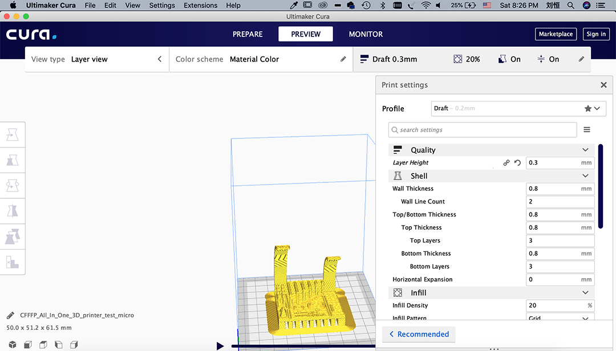The image size is (616, 351).
Task: Open macOS Spotlight search
Action: tap(570, 5)
